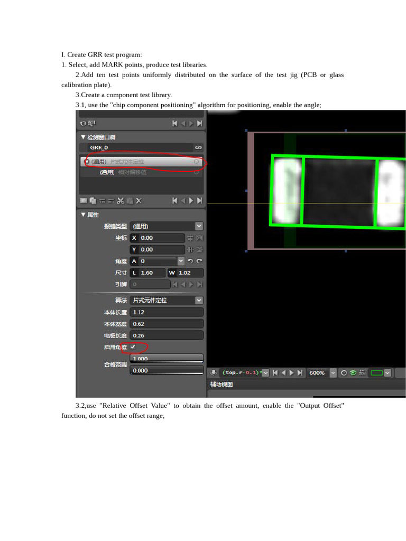Image resolution: width=406 pixels, height=541 pixels.
Task: Click the green eye icon in the viewer toolbar
Action: click(353, 372)
